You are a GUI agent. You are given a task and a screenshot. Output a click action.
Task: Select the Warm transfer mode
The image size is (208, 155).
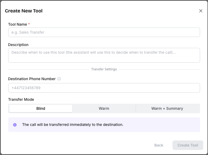click(104, 108)
